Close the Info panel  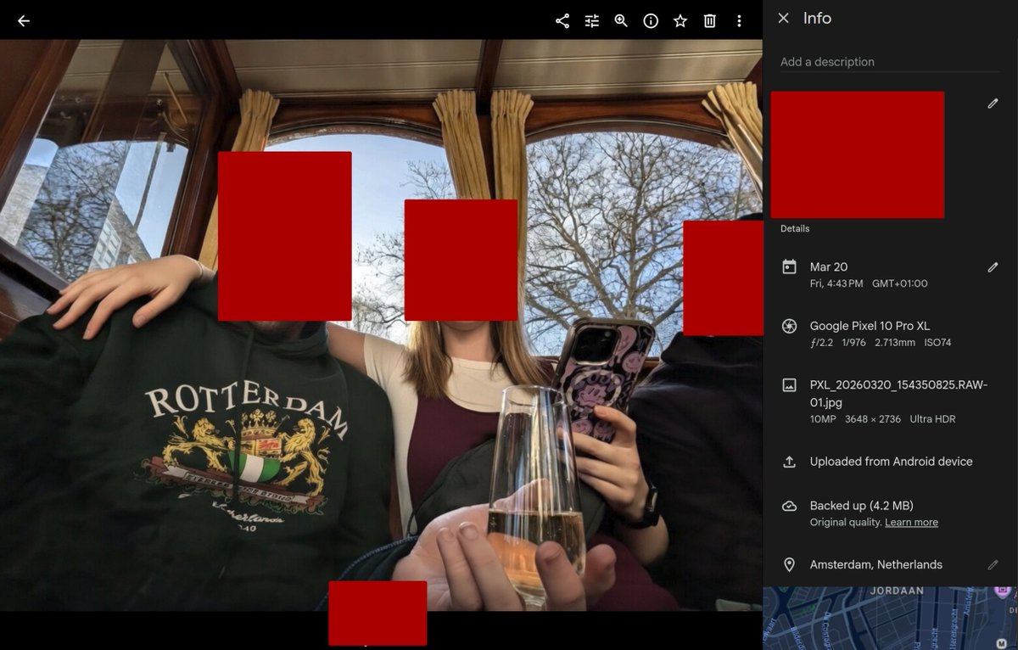point(784,18)
